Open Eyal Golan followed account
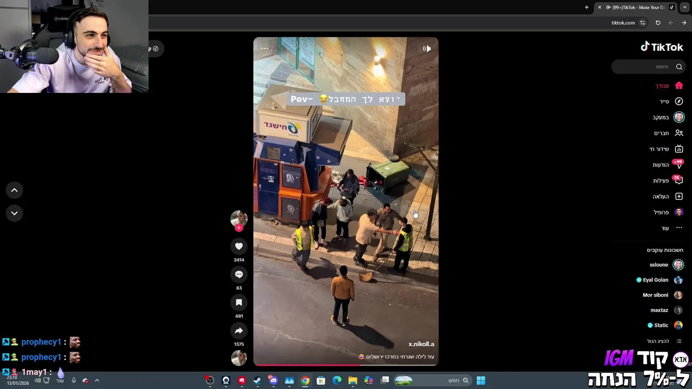This screenshot has width=692, height=389. (660, 280)
